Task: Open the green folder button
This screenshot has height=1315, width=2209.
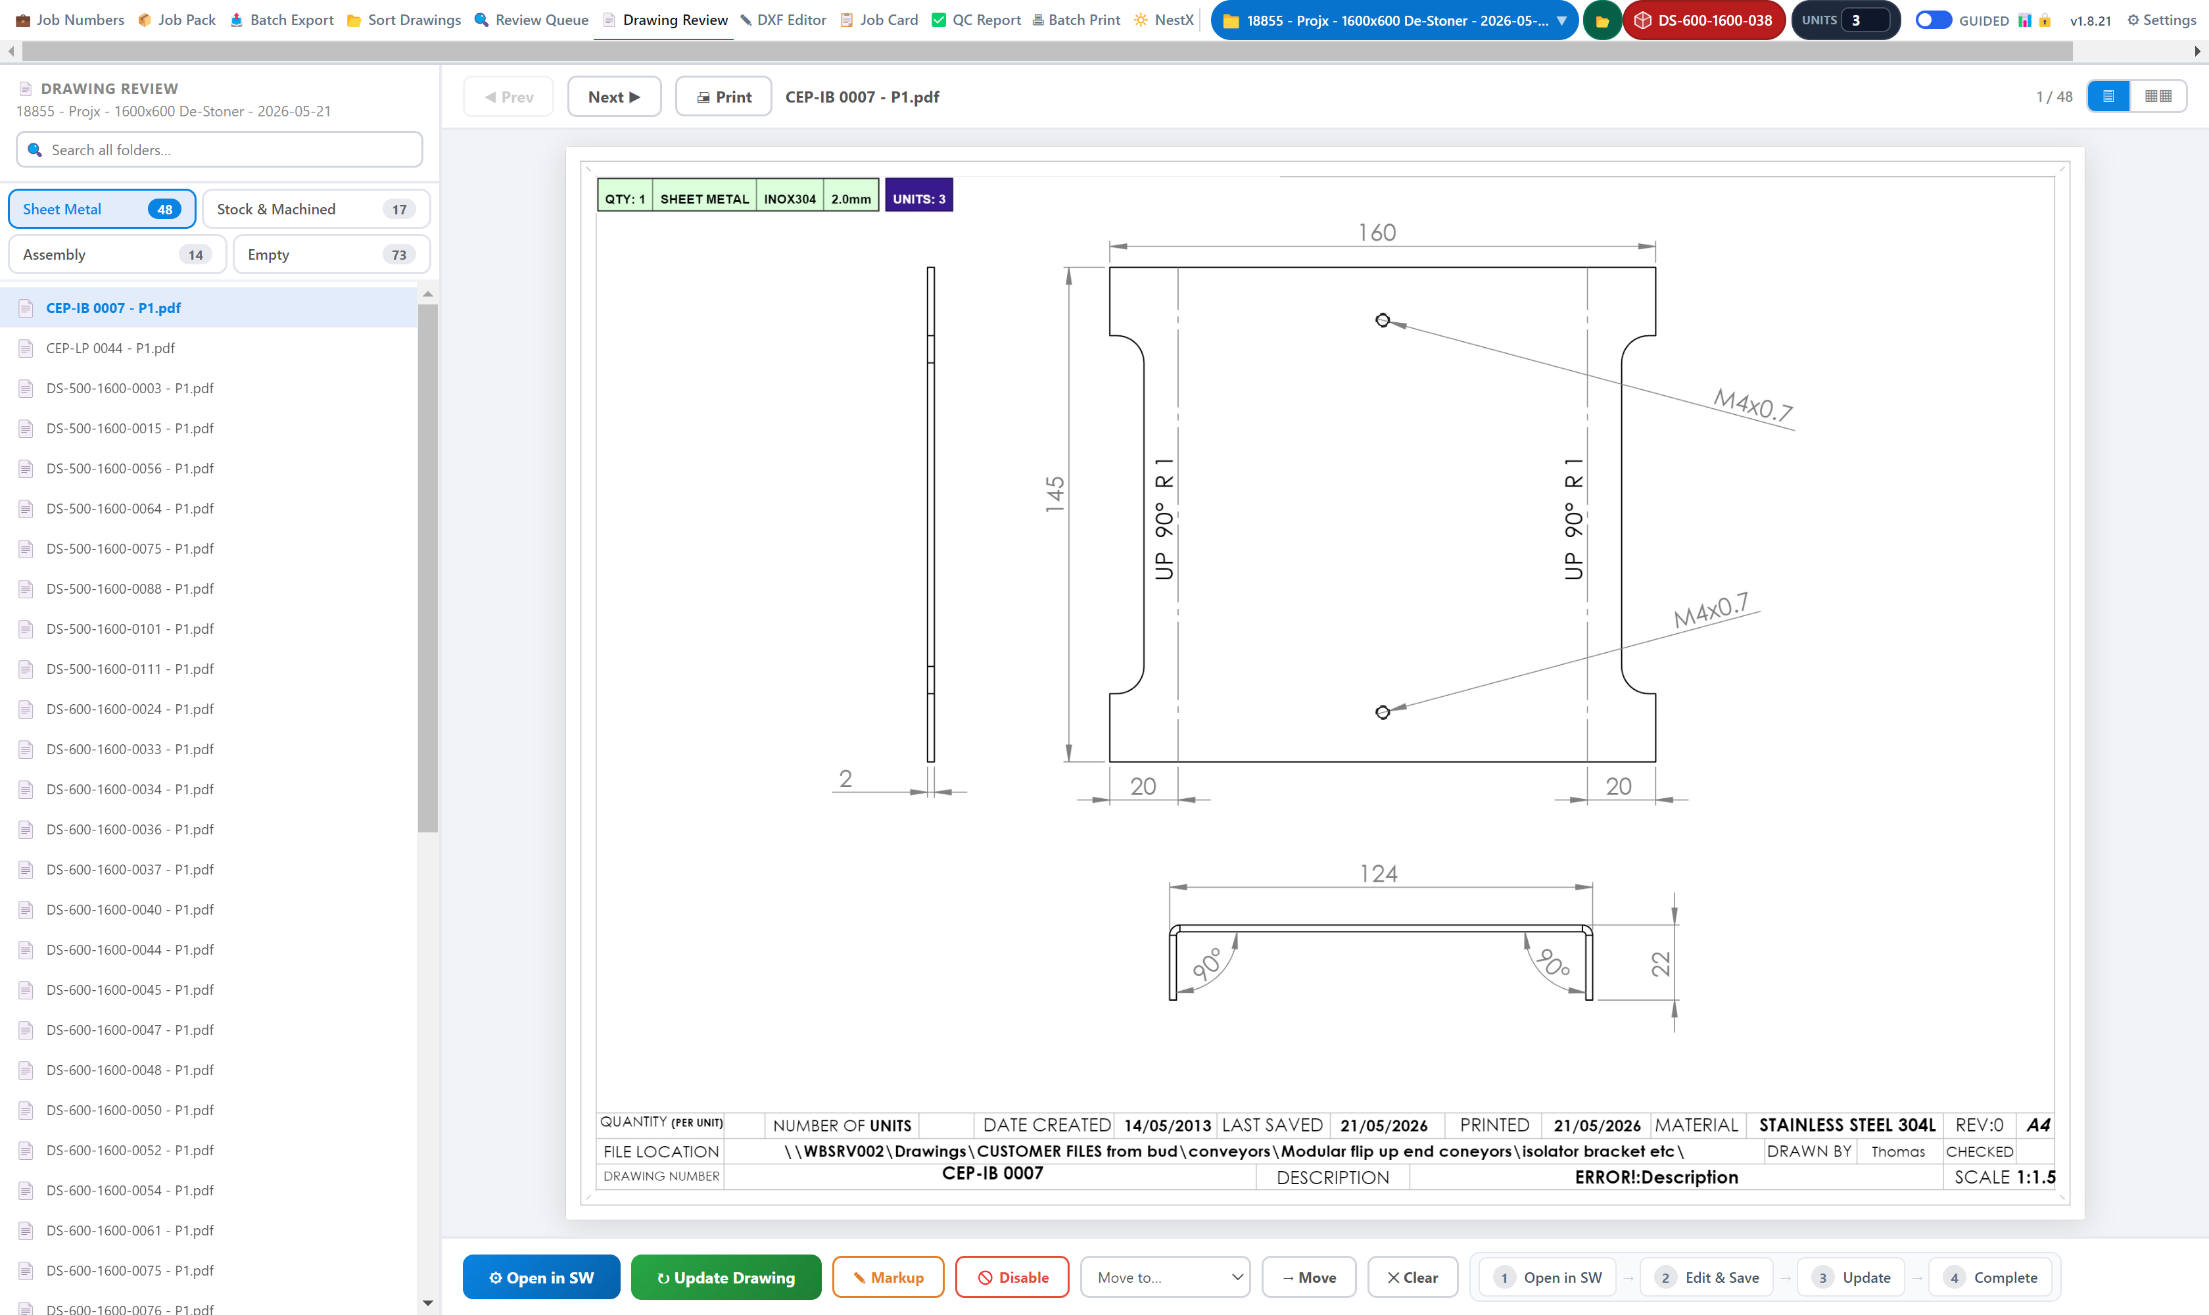Action: [x=1601, y=20]
